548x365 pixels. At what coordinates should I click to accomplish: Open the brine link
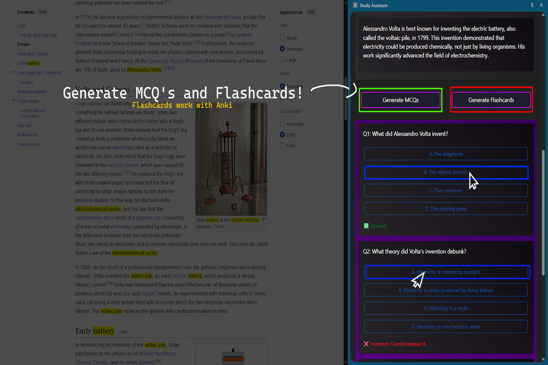coord(160,303)
